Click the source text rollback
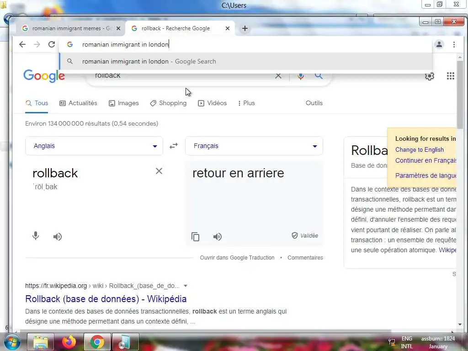Image resolution: width=468 pixels, height=351 pixels. click(55, 173)
